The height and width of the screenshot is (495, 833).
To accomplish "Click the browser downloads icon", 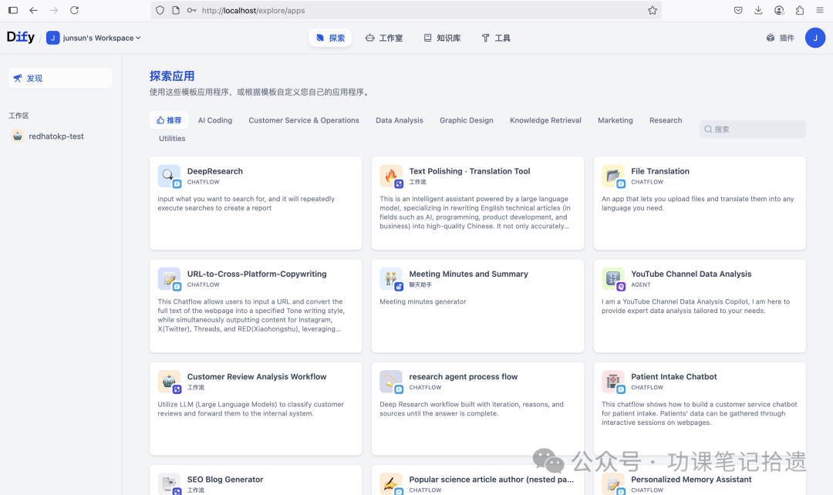I will click(x=758, y=10).
